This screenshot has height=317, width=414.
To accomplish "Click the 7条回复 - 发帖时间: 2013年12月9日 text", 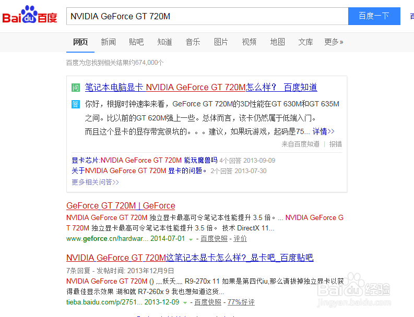I will click(120, 271).
